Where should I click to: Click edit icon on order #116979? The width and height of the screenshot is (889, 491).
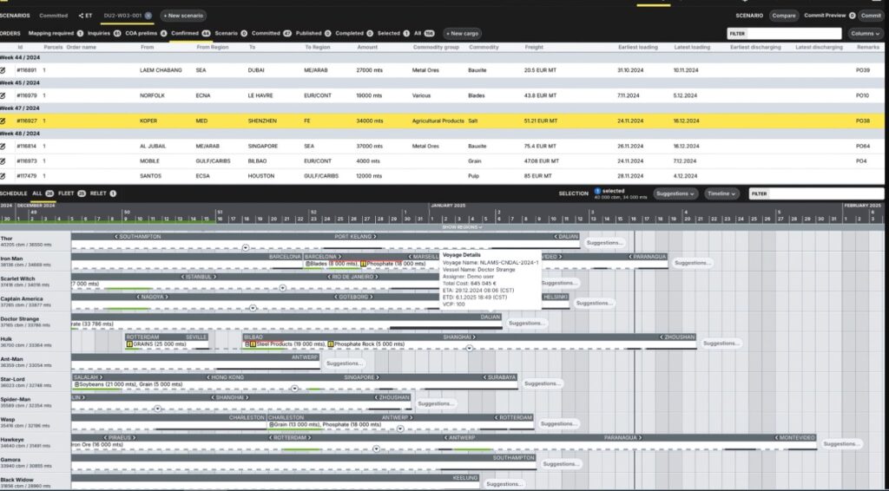(x=3, y=95)
